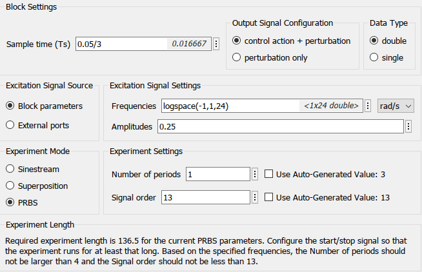This screenshot has width=422, height=272.
Task: Choose External ports signal source
Action: pos(10,124)
